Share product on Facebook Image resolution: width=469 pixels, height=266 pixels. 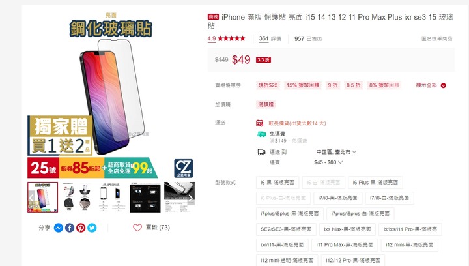70,228
